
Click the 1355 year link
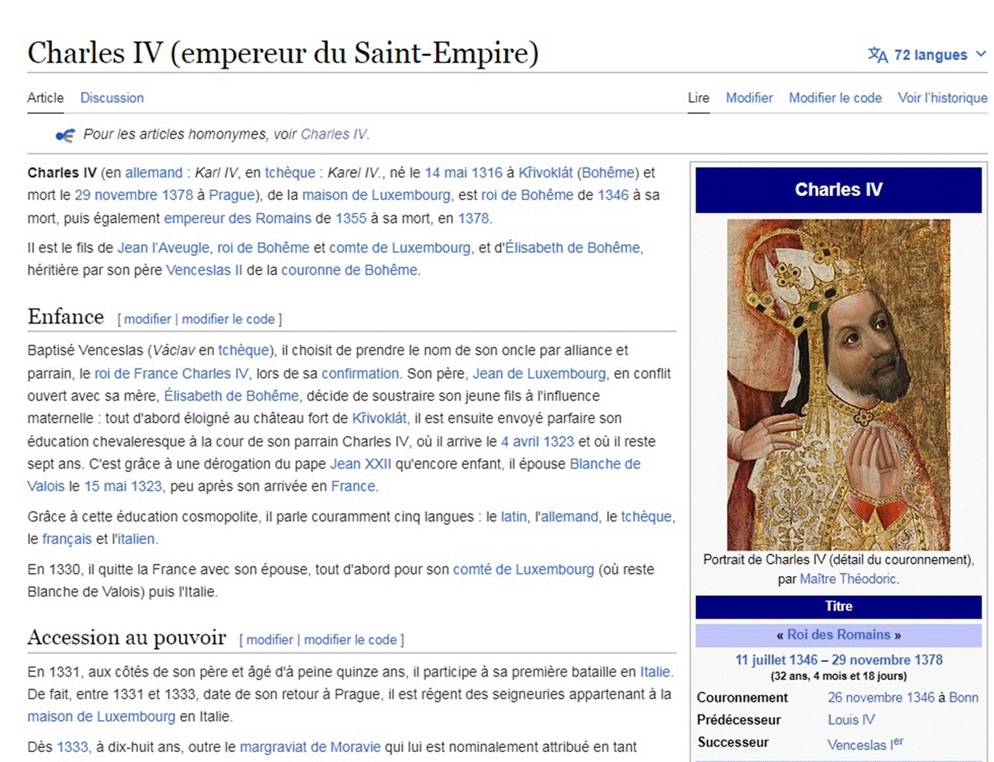[351, 218]
